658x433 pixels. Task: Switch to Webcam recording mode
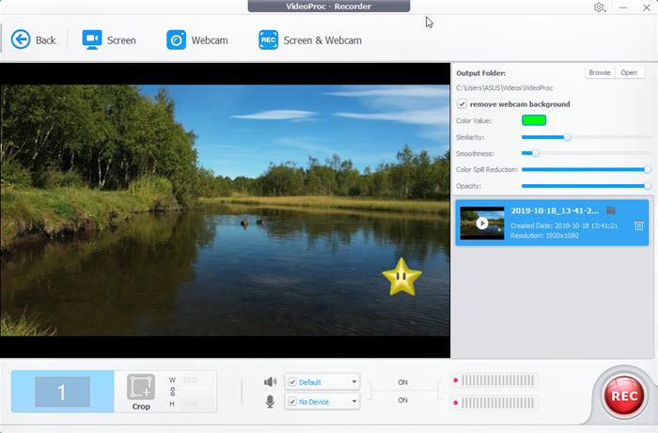(x=176, y=39)
